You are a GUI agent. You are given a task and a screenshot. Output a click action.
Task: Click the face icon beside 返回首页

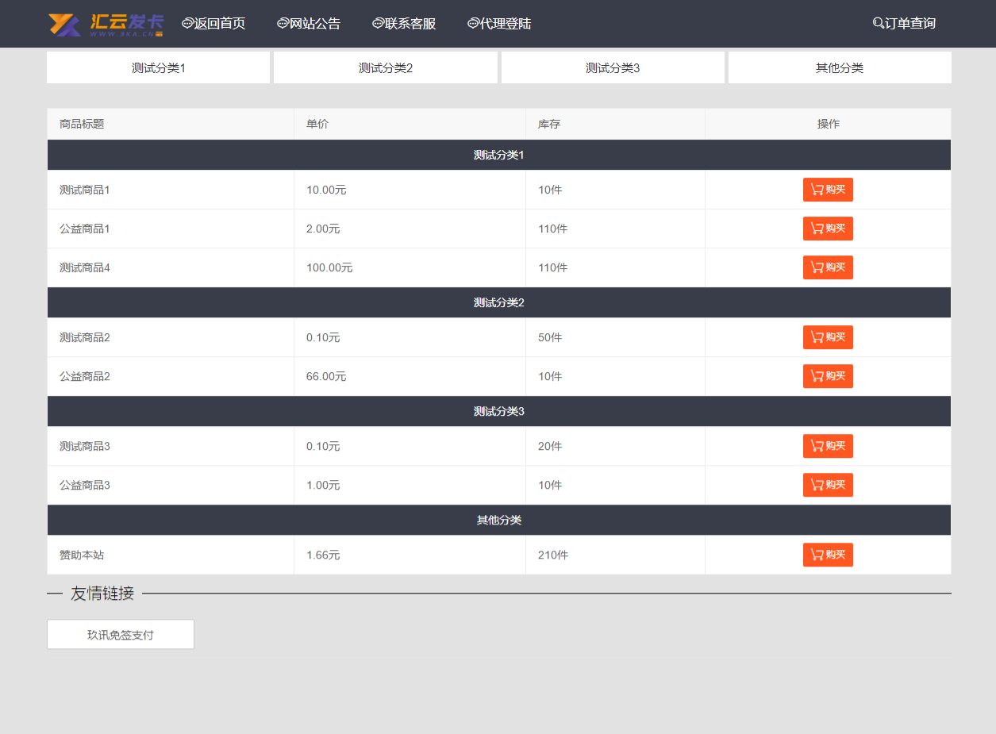coord(187,24)
